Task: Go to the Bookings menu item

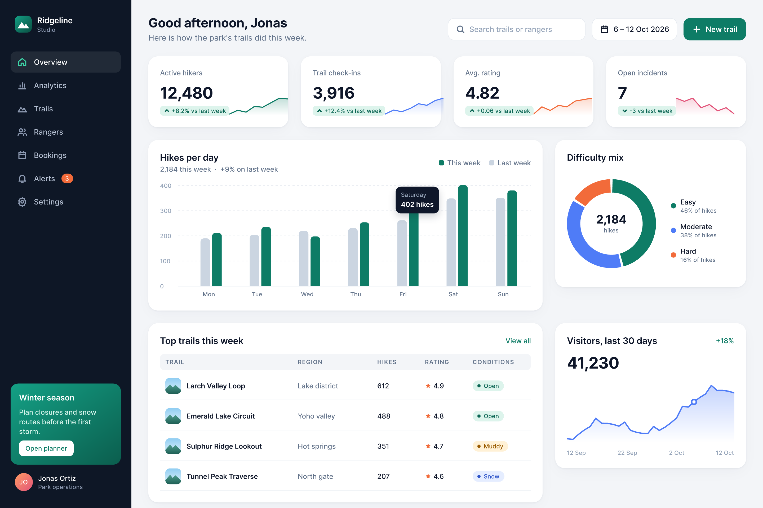Action: (65, 155)
